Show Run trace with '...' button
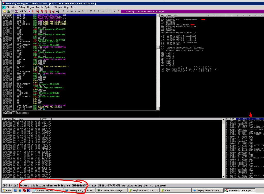This screenshot has height=194, width=264. tap(111, 11)
